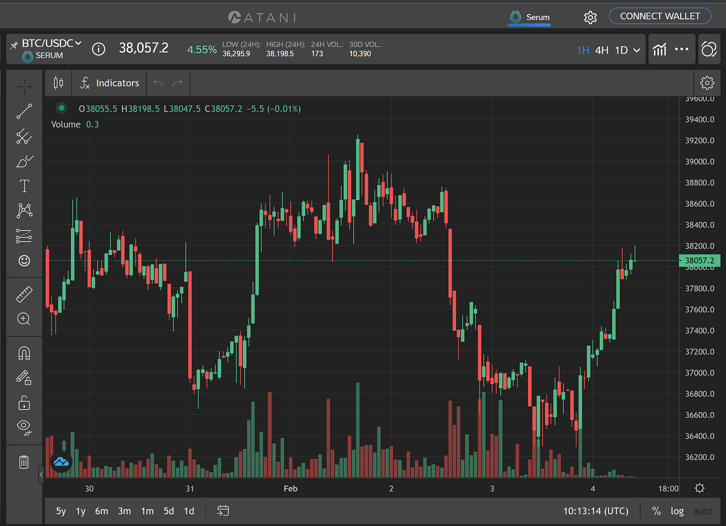Click the green series status dot in legend
This screenshot has height=526, width=726.
click(61, 108)
